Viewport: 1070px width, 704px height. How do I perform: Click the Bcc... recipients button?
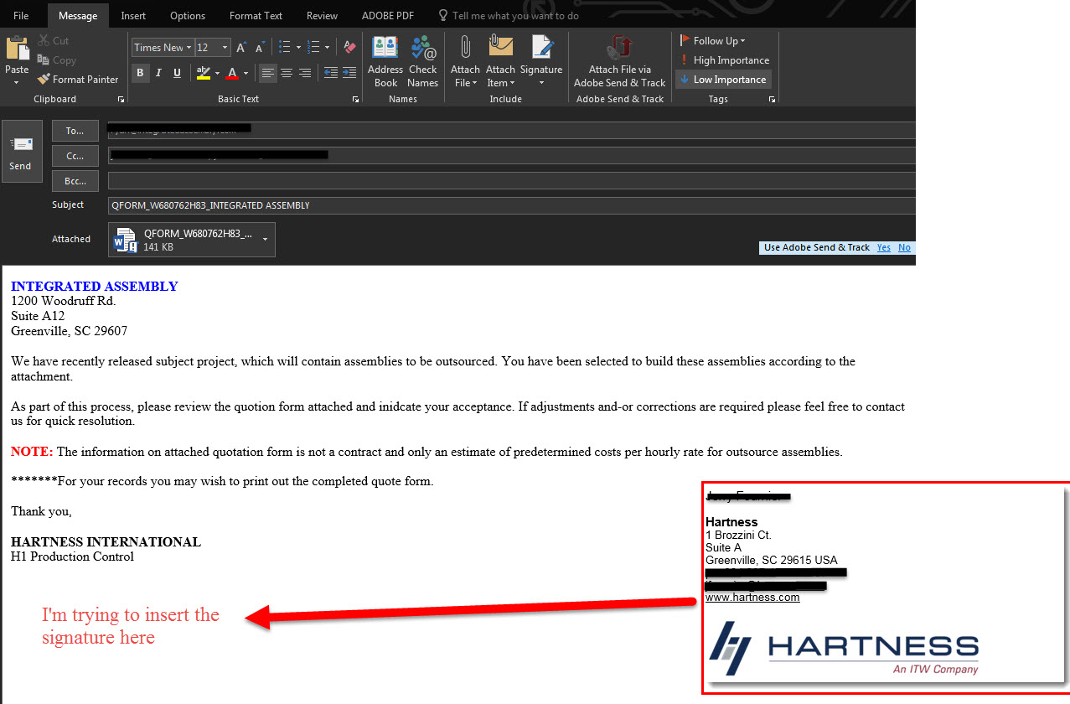(75, 181)
